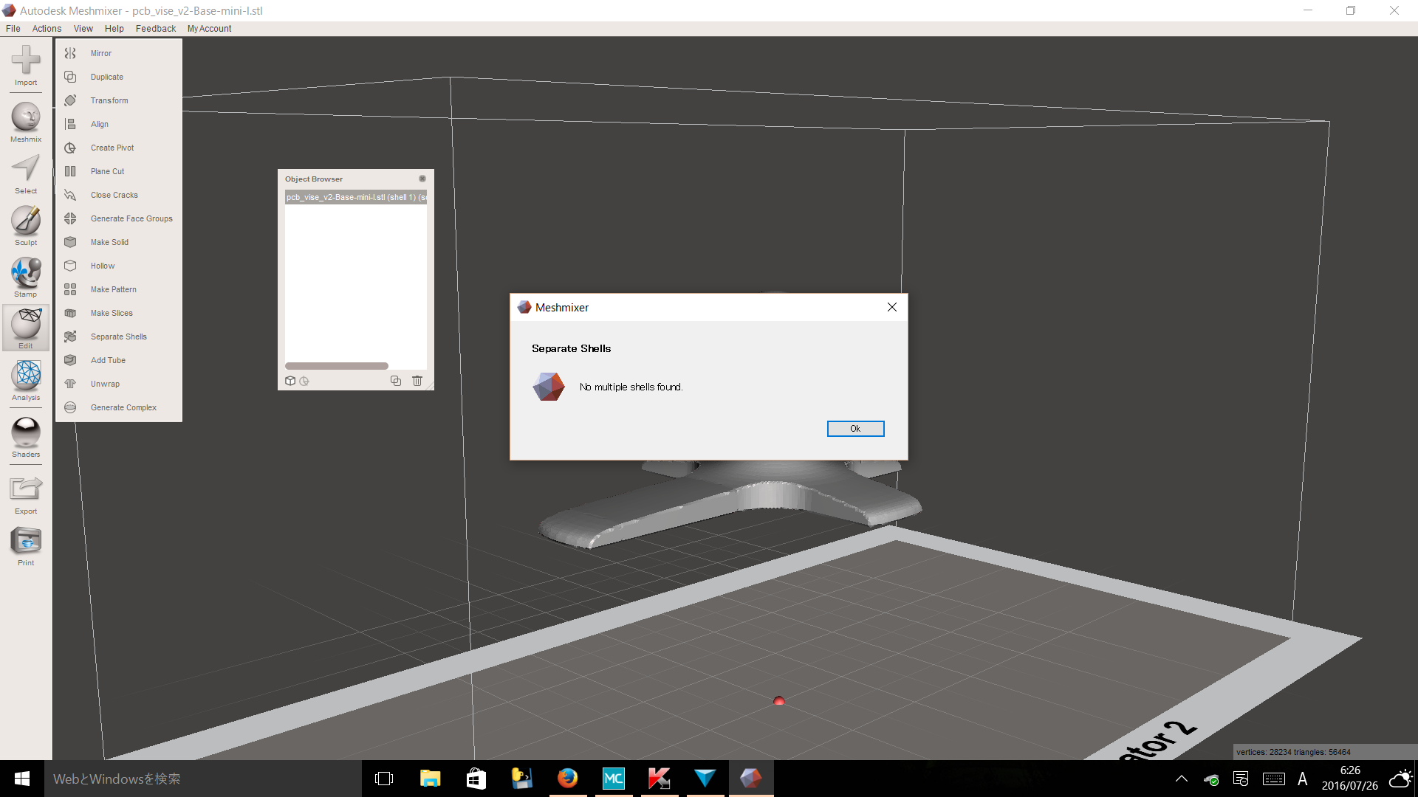This screenshot has height=797, width=1418.
Task: Open the Shaders panel
Action: click(x=26, y=438)
